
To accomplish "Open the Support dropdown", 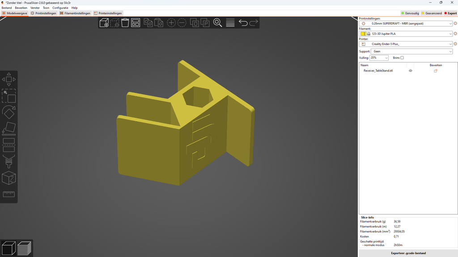I will [x=411, y=51].
